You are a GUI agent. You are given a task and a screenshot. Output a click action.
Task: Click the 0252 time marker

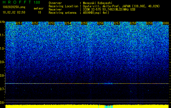[x=35, y=23]
